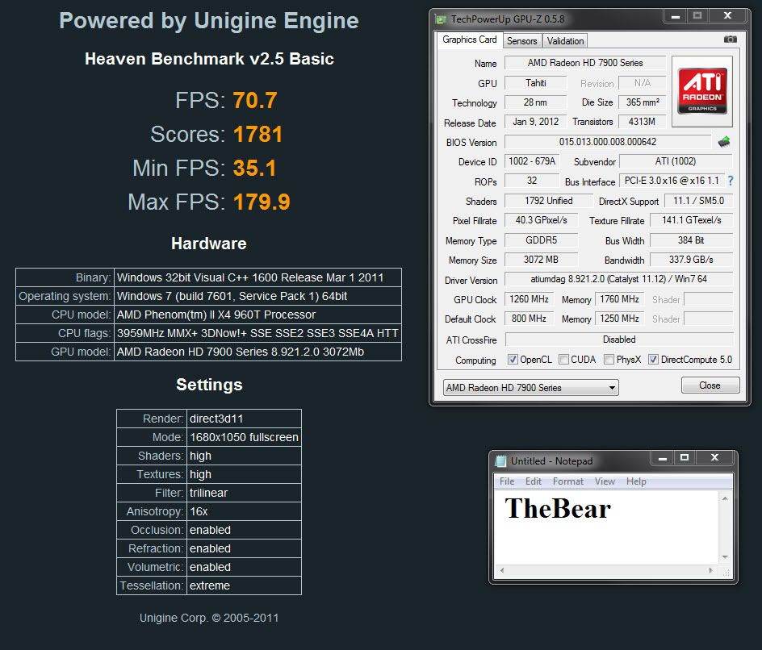Click Notepad vertical scrollbar up arrow
762x650 pixels.
[x=725, y=498]
